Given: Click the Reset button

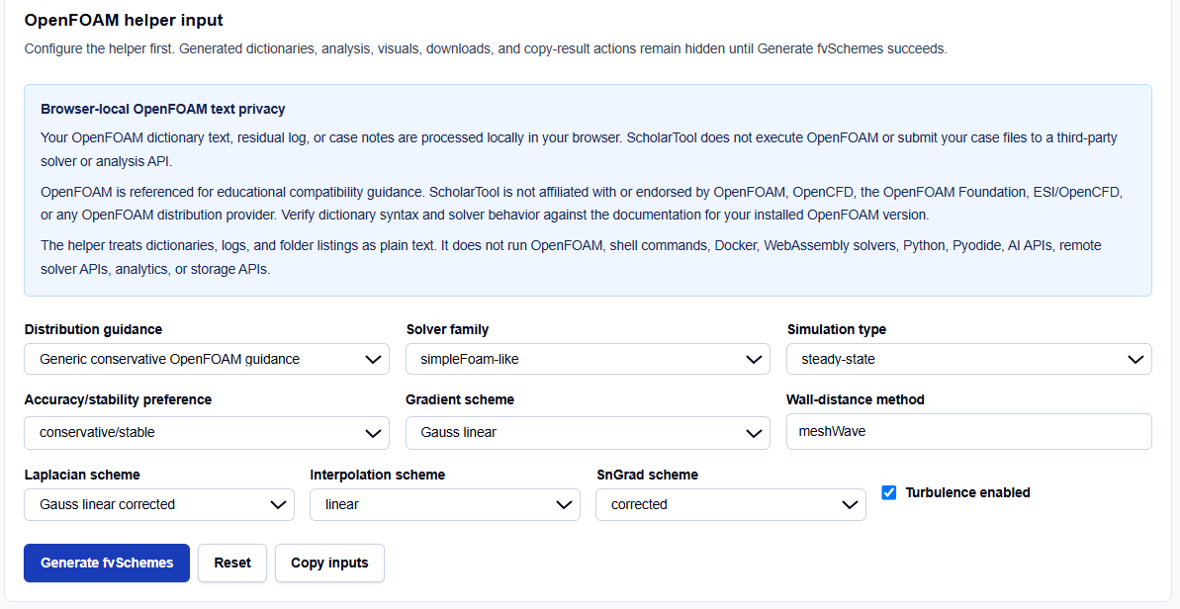Looking at the screenshot, I should (x=232, y=563).
